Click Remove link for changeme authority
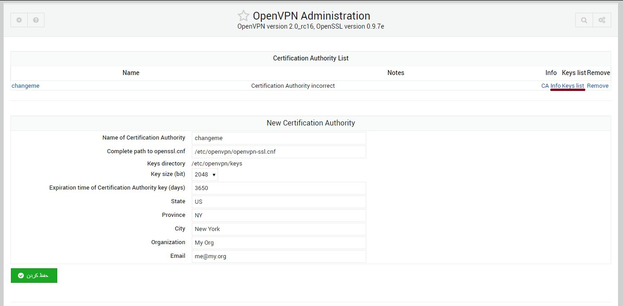The width and height of the screenshot is (623, 306). tap(598, 86)
